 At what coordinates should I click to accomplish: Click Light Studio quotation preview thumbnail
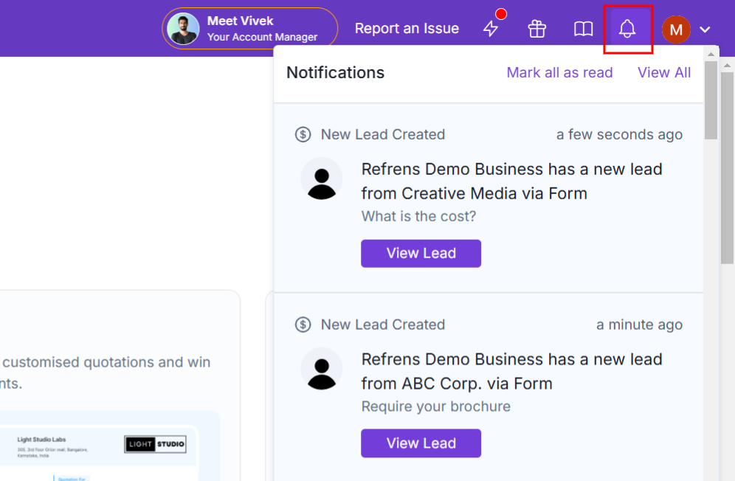point(100,453)
